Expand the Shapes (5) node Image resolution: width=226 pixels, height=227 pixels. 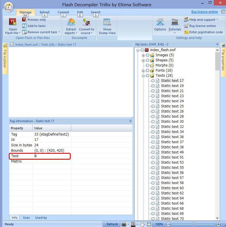[143, 61]
